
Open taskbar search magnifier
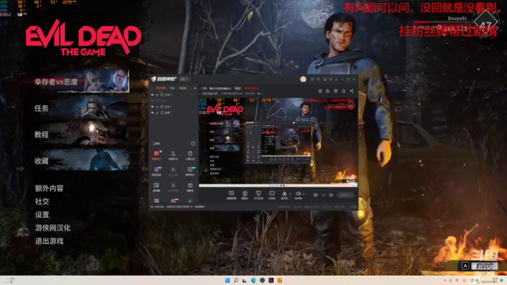pyautogui.click(x=236, y=280)
